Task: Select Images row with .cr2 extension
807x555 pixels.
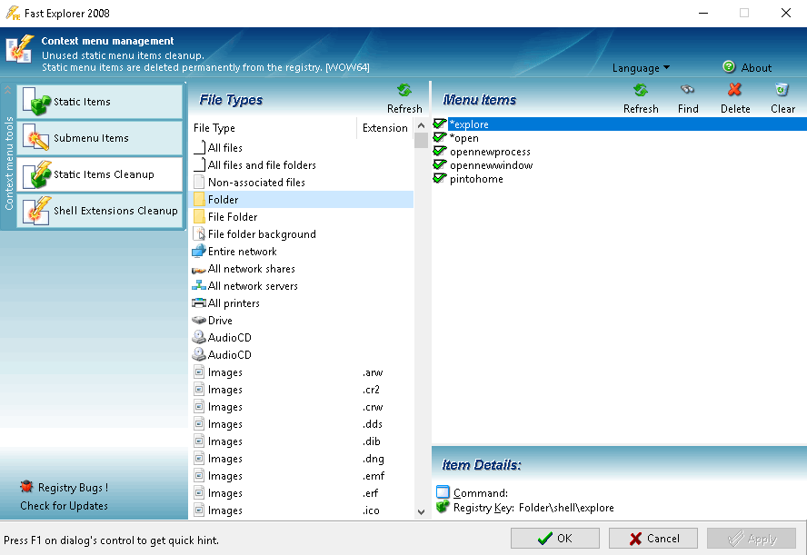Action: pyautogui.click(x=301, y=390)
